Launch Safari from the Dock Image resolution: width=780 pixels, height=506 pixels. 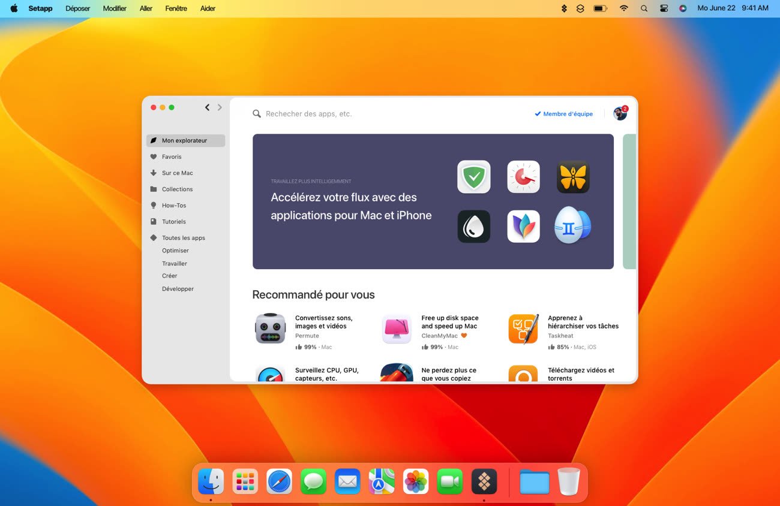[279, 481]
